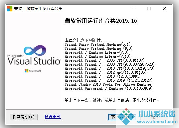Minimize the installer window

134,9
